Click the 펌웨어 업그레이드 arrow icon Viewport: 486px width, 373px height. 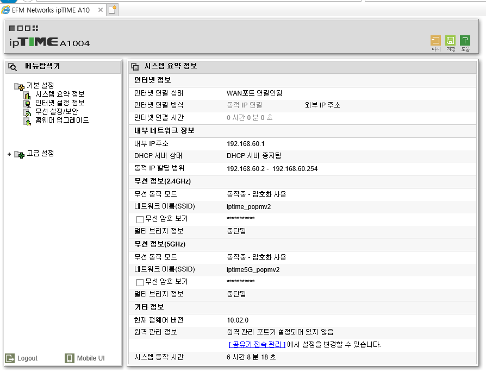[x=27, y=121]
